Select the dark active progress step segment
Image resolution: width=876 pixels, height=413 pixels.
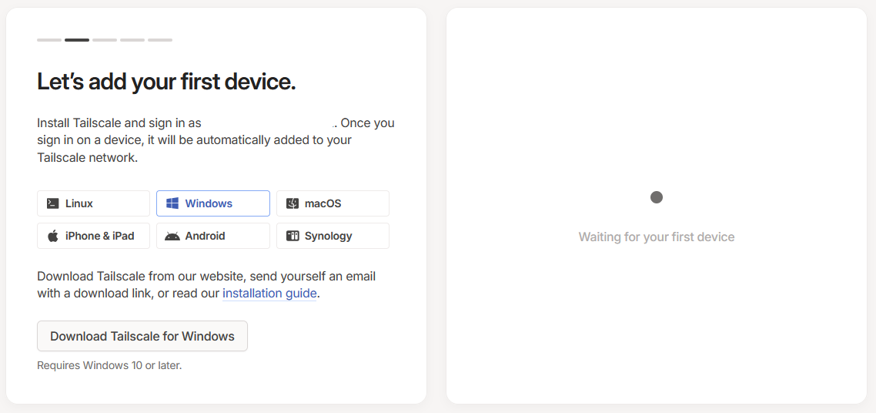pyautogui.click(x=77, y=39)
